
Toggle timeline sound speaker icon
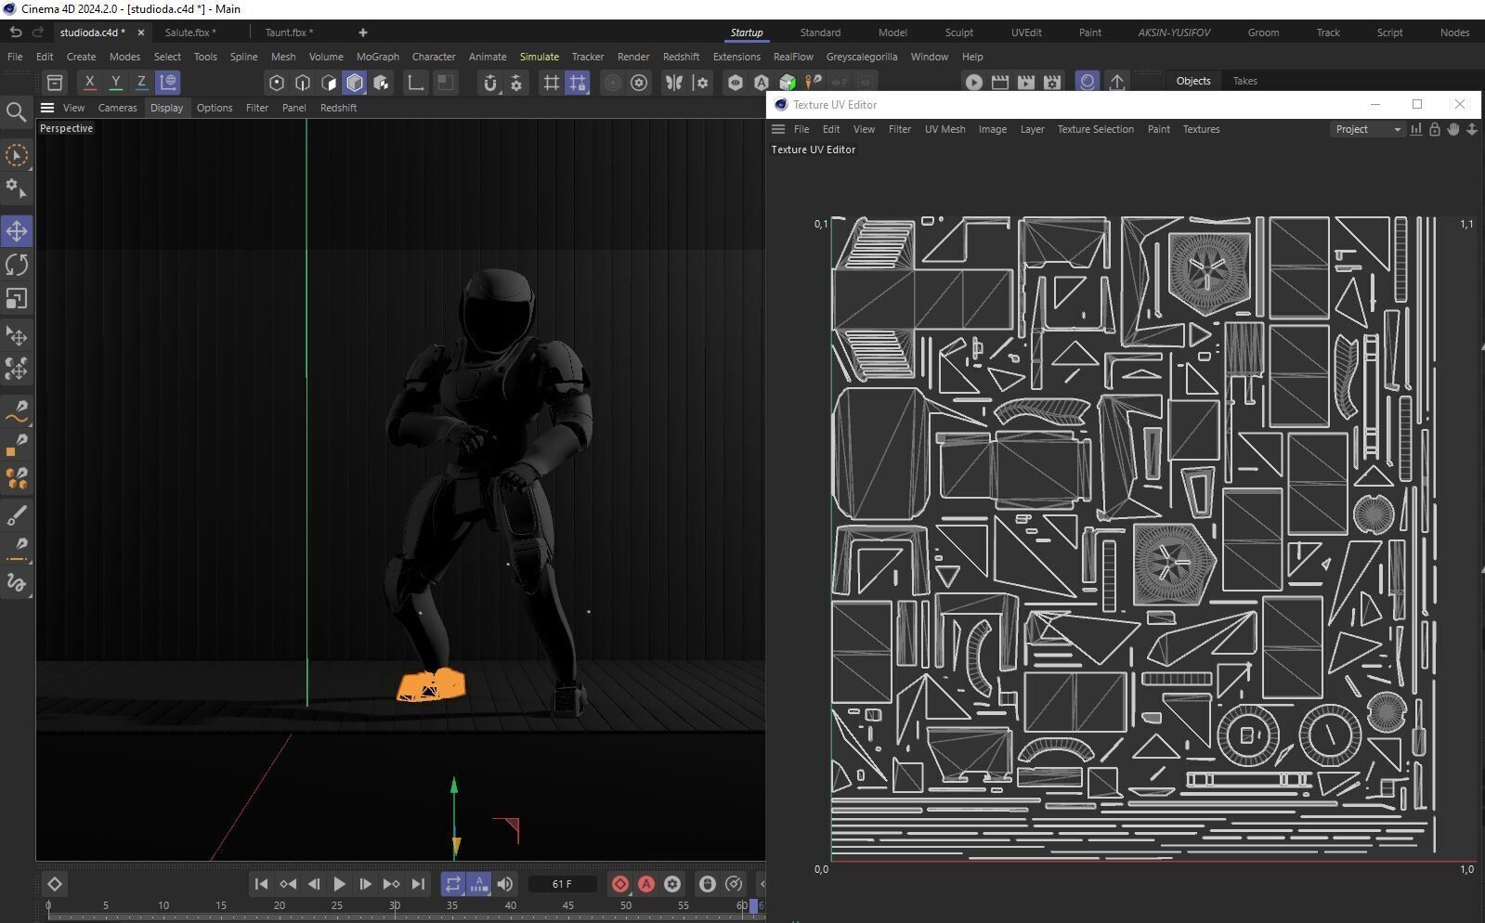[x=504, y=884]
